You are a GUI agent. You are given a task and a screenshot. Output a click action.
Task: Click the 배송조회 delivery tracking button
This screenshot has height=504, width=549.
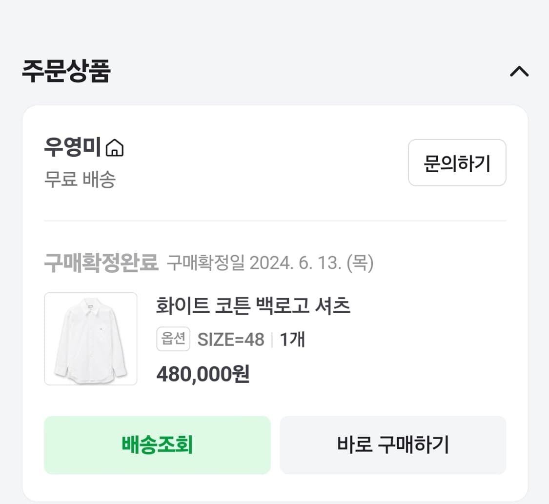157,445
